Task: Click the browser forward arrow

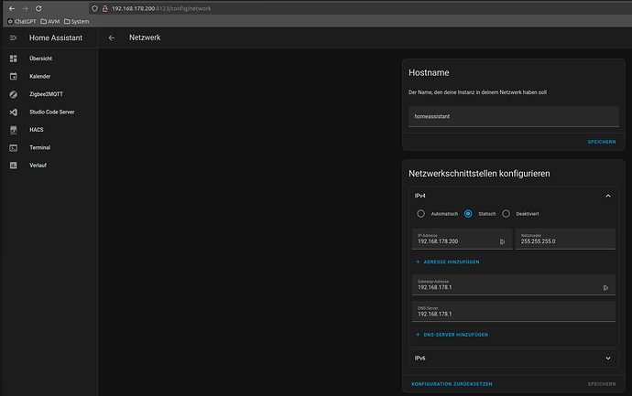Action: click(x=25, y=8)
